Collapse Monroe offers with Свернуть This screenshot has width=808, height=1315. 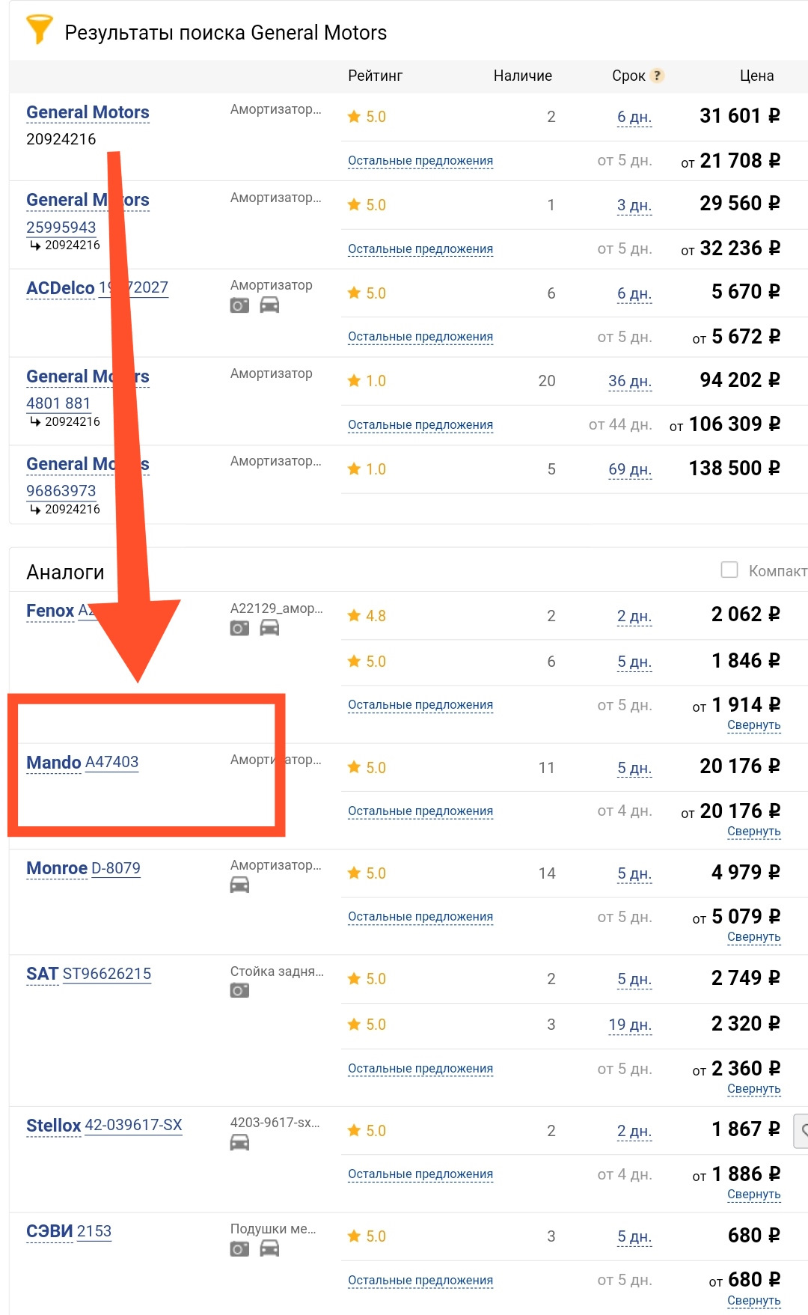tap(754, 937)
